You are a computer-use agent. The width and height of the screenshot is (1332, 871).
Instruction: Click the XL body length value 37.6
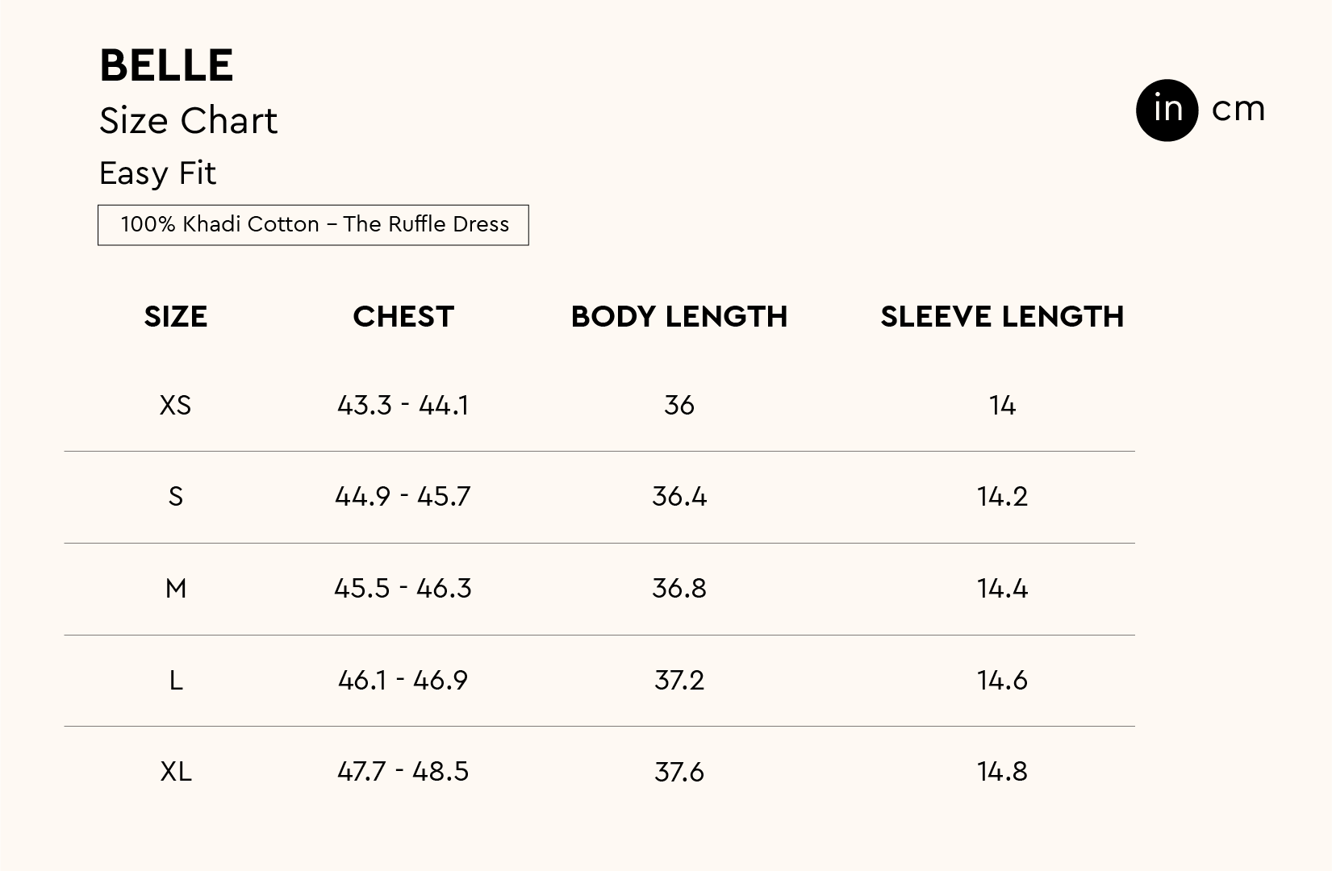[679, 772]
